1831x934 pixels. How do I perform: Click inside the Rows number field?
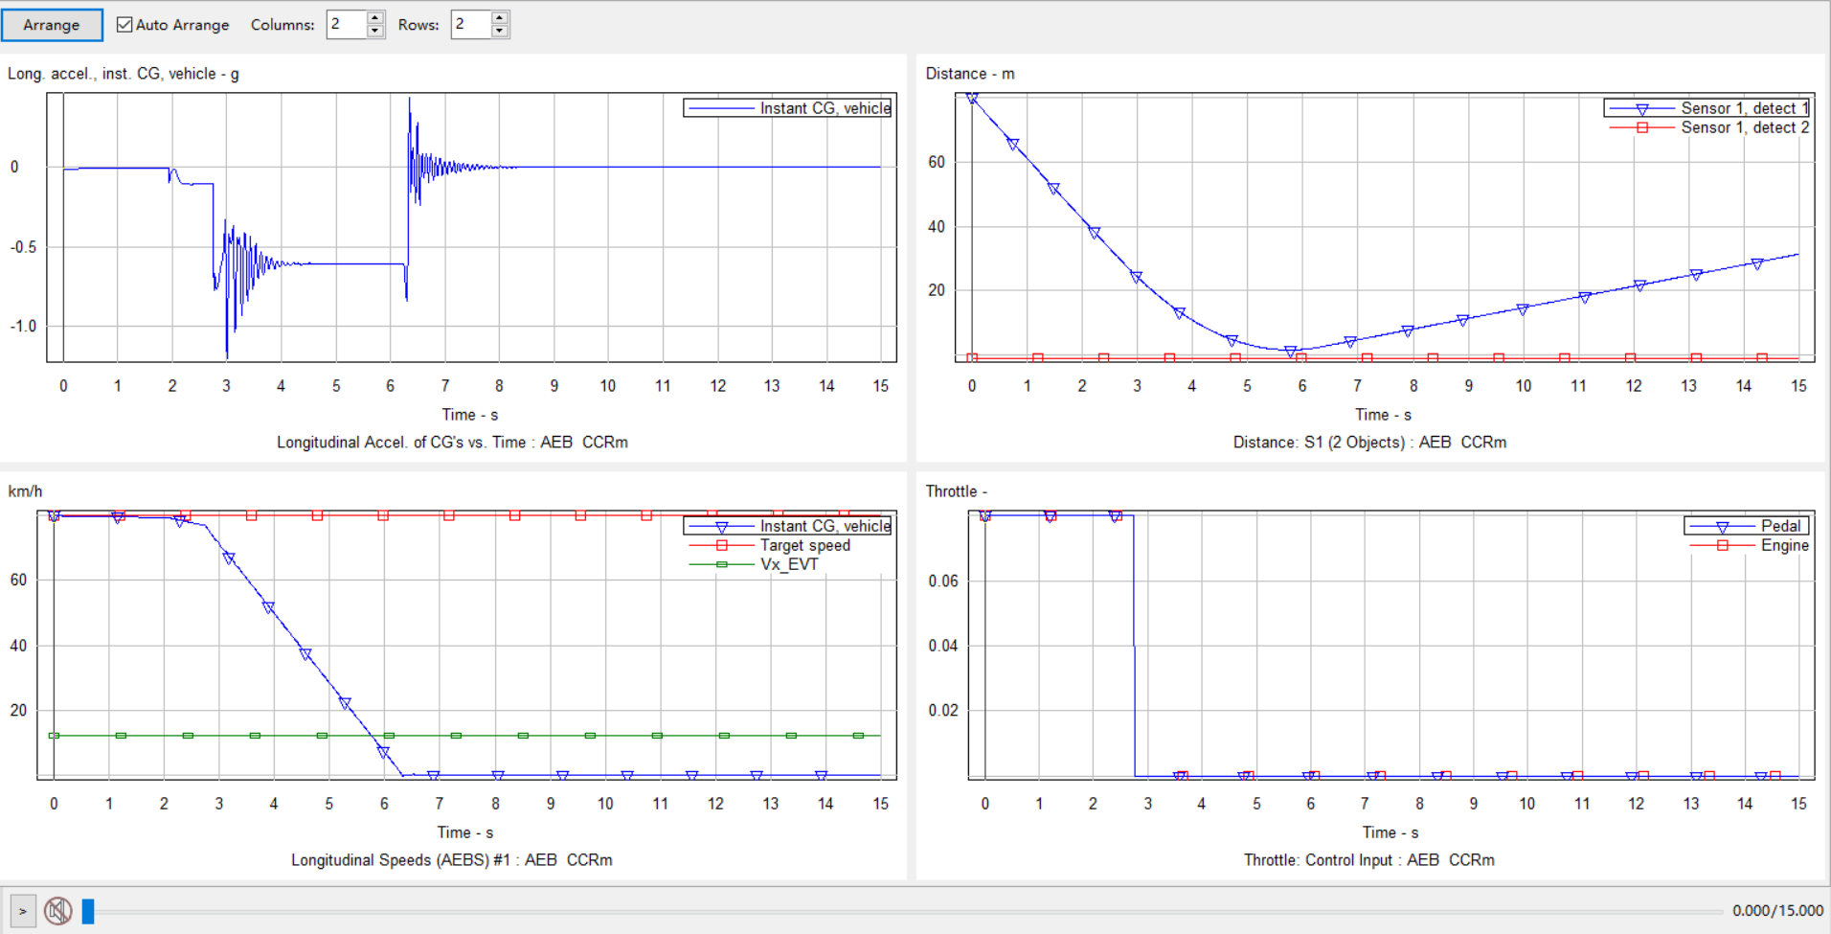click(470, 25)
